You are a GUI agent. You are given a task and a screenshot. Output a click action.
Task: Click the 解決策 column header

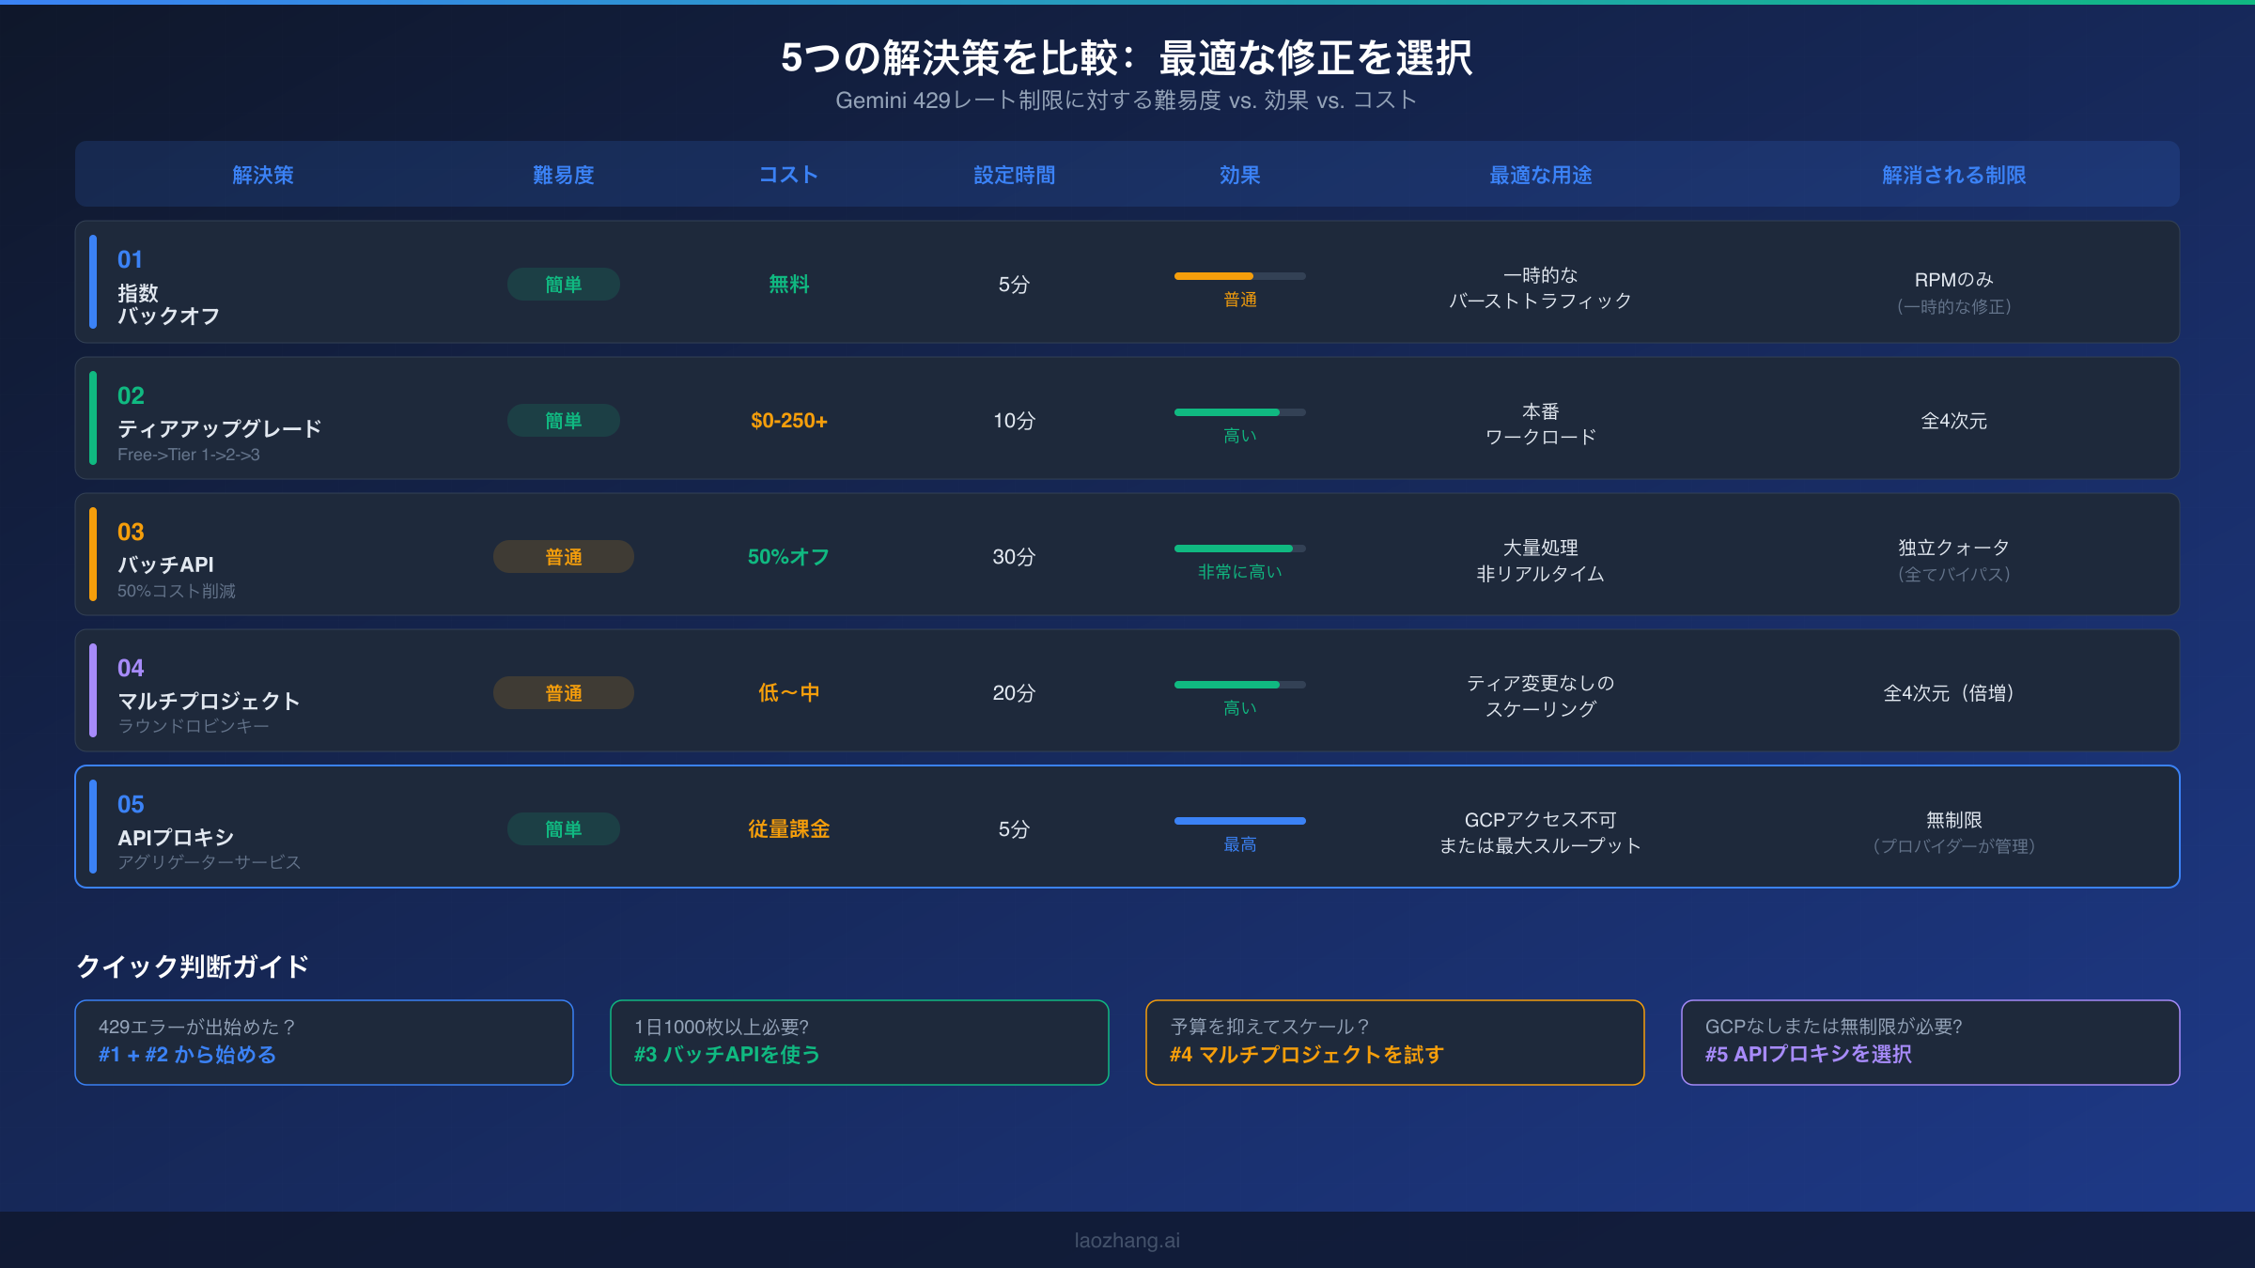click(263, 176)
